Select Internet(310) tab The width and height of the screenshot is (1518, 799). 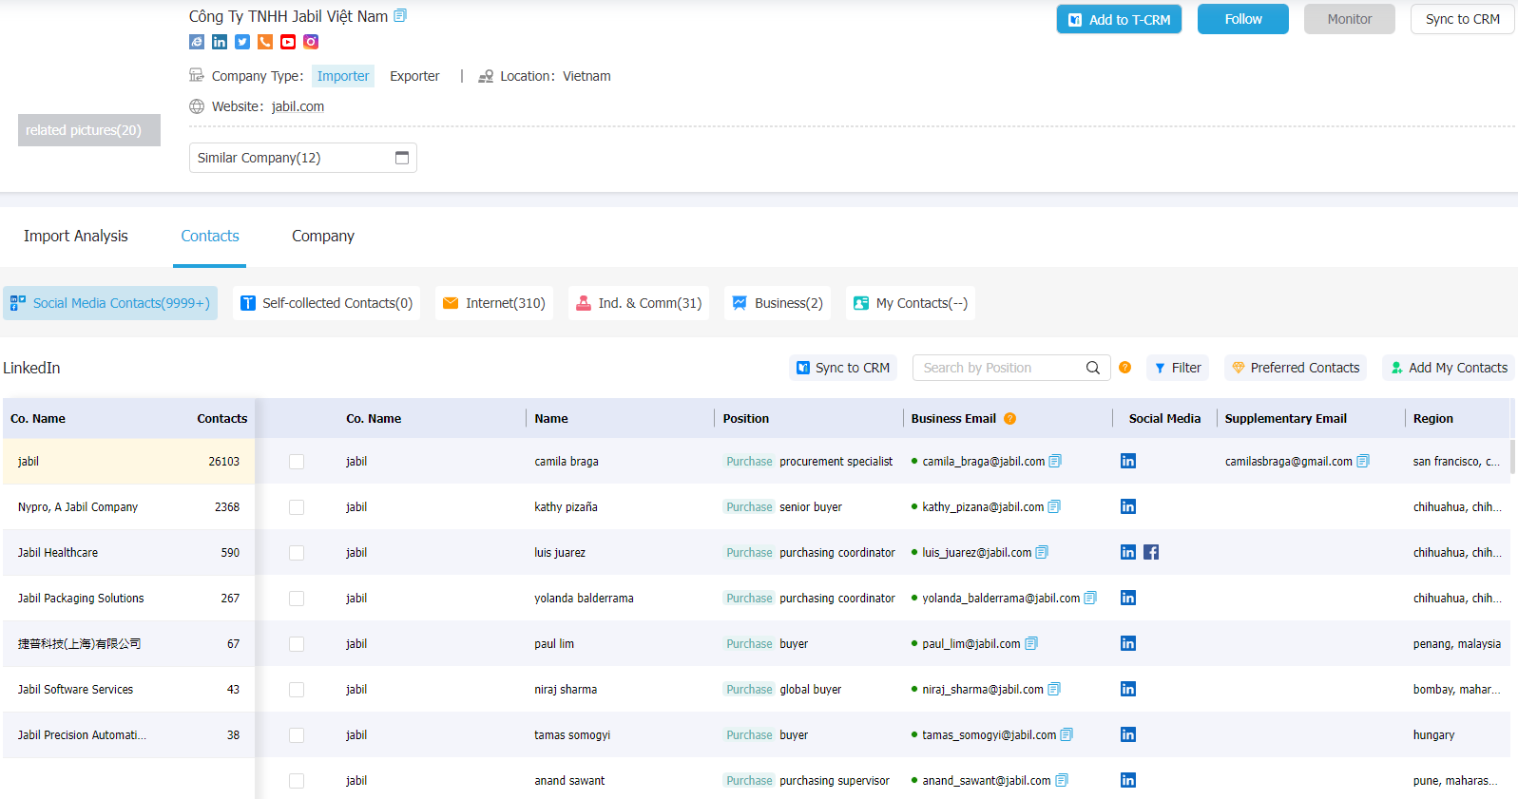click(494, 303)
